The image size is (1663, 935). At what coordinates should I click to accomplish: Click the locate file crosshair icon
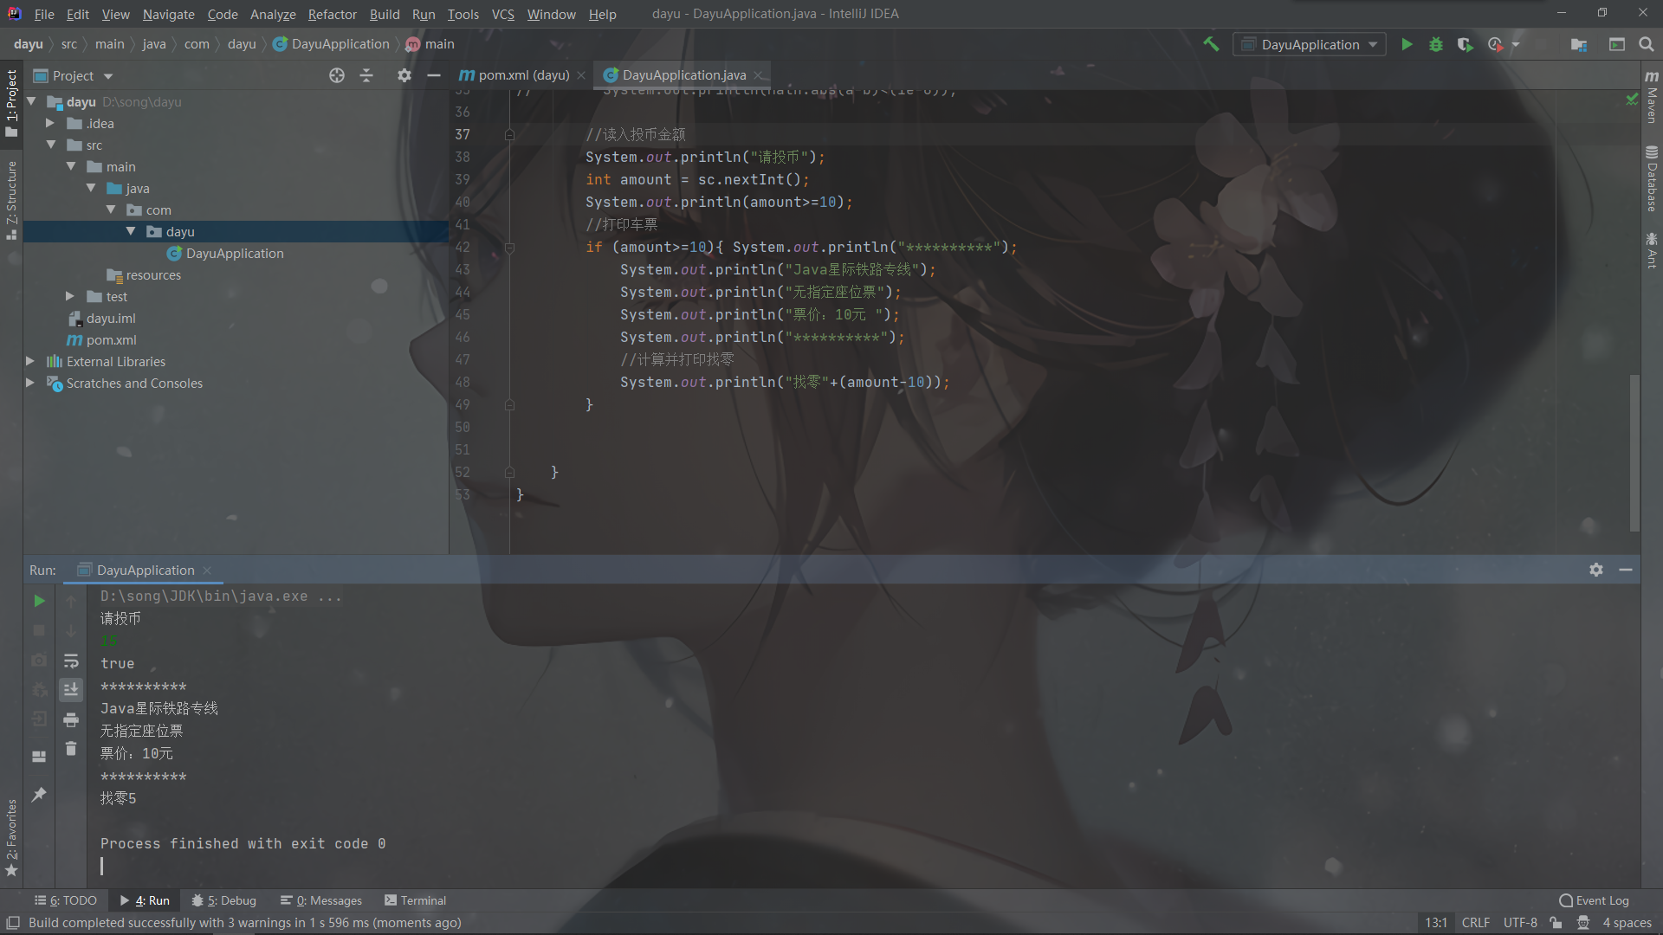click(337, 76)
